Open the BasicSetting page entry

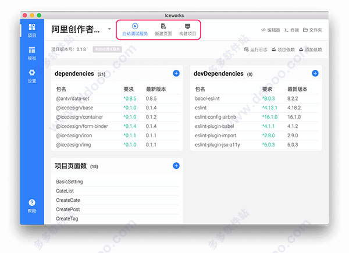click(x=117, y=181)
